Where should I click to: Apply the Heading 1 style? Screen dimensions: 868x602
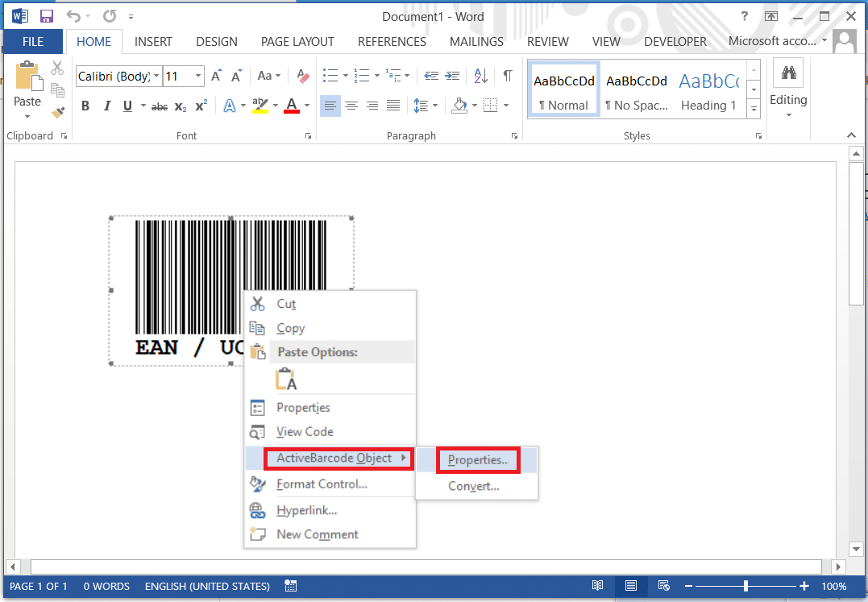pyautogui.click(x=708, y=89)
